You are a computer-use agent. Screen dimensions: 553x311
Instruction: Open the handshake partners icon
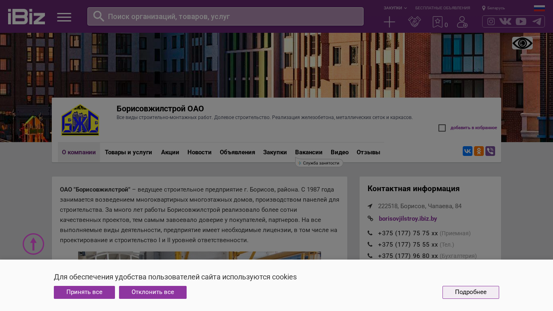pyautogui.click(x=415, y=22)
